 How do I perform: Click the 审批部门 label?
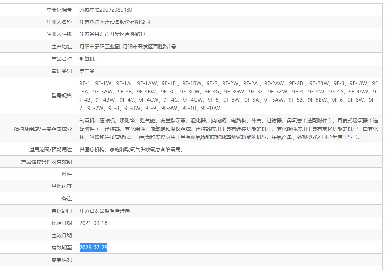tap(61, 211)
